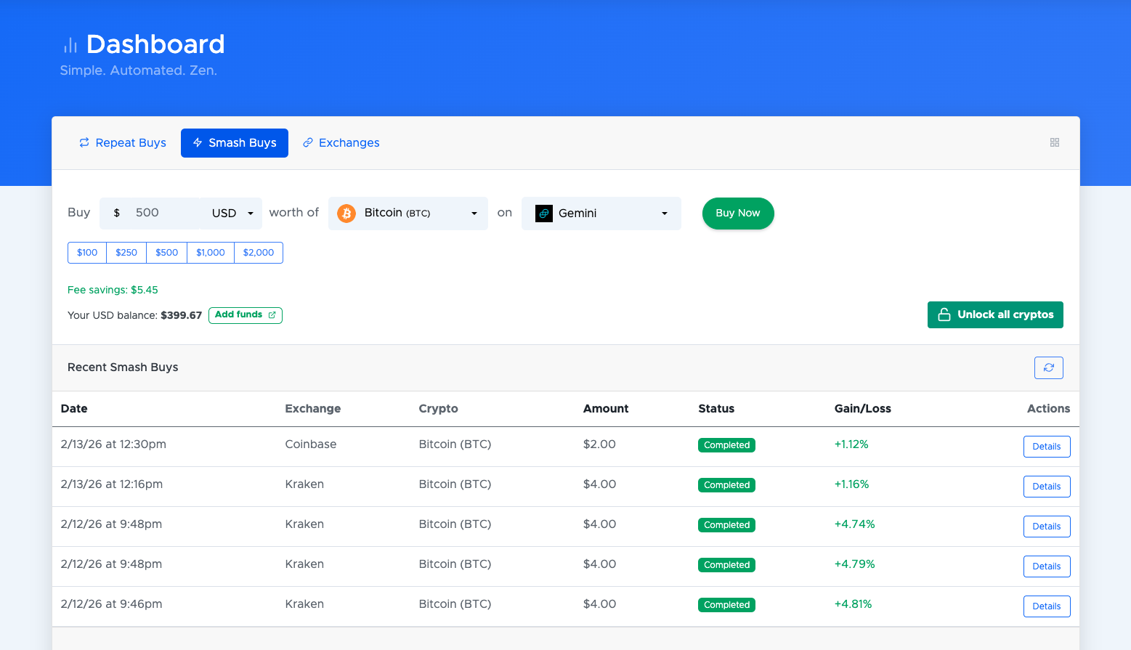The width and height of the screenshot is (1131, 650).
Task: View Details for the Coinbase purchase
Action: [1046, 447]
